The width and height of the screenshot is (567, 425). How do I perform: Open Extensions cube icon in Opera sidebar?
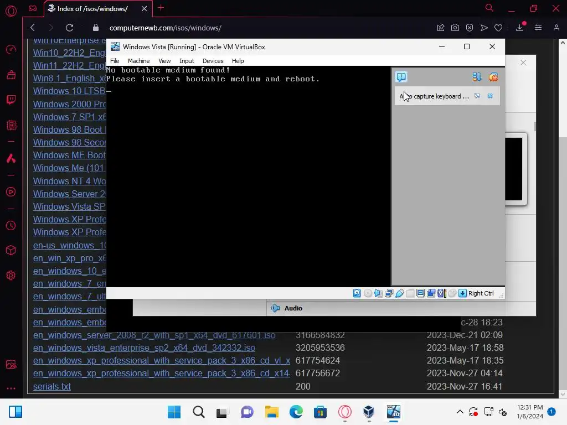coord(11,250)
